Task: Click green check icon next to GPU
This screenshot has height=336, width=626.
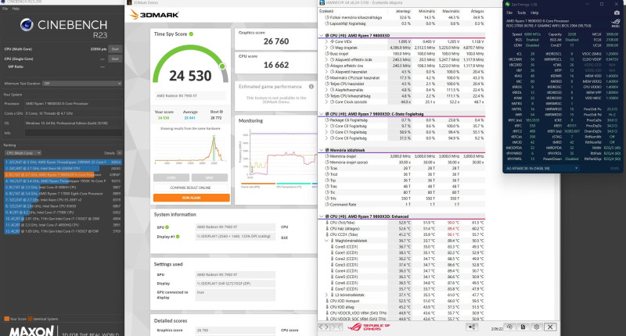Action: pyautogui.click(x=167, y=227)
